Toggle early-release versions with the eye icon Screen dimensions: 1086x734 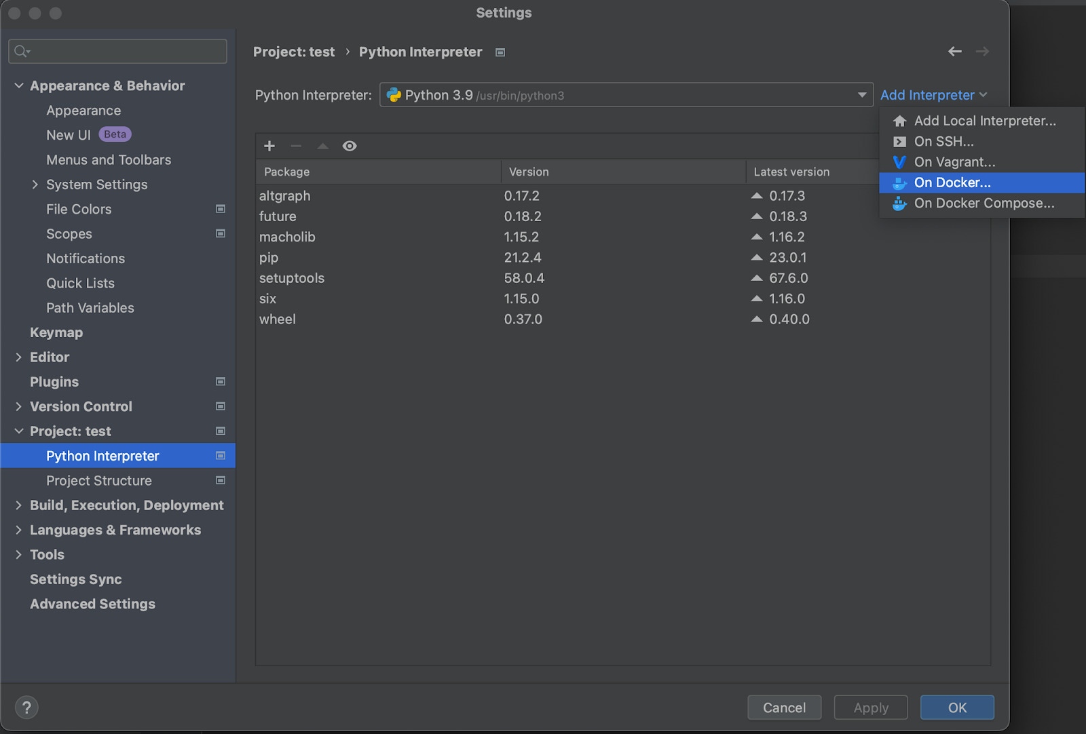click(x=350, y=146)
